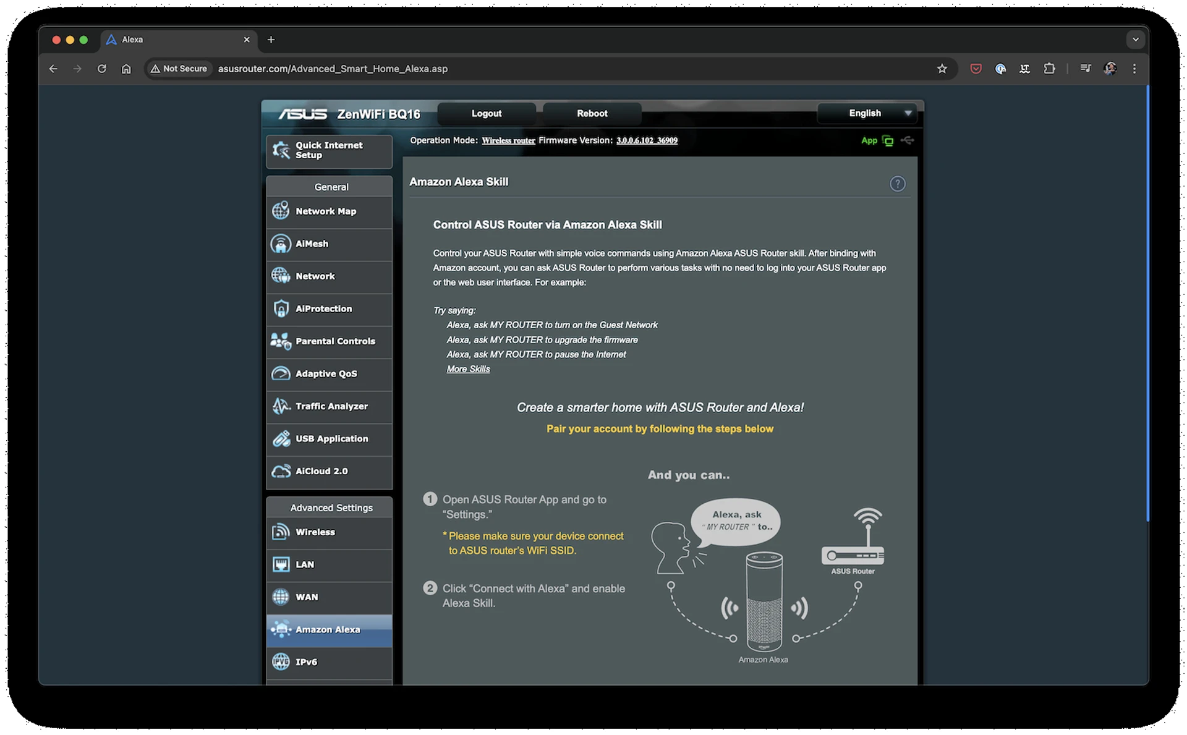Click the AiCloud 2.0 cloud icon
Viewport: 1187px width, 735px height.
click(x=281, y=471)
